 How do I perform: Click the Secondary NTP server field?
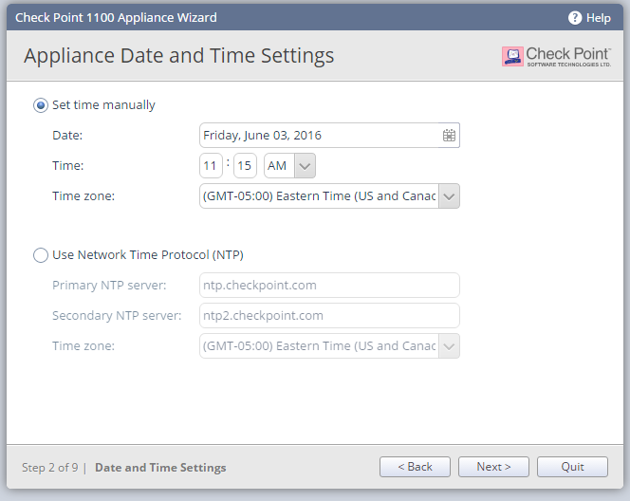click(x=329, y=316)
